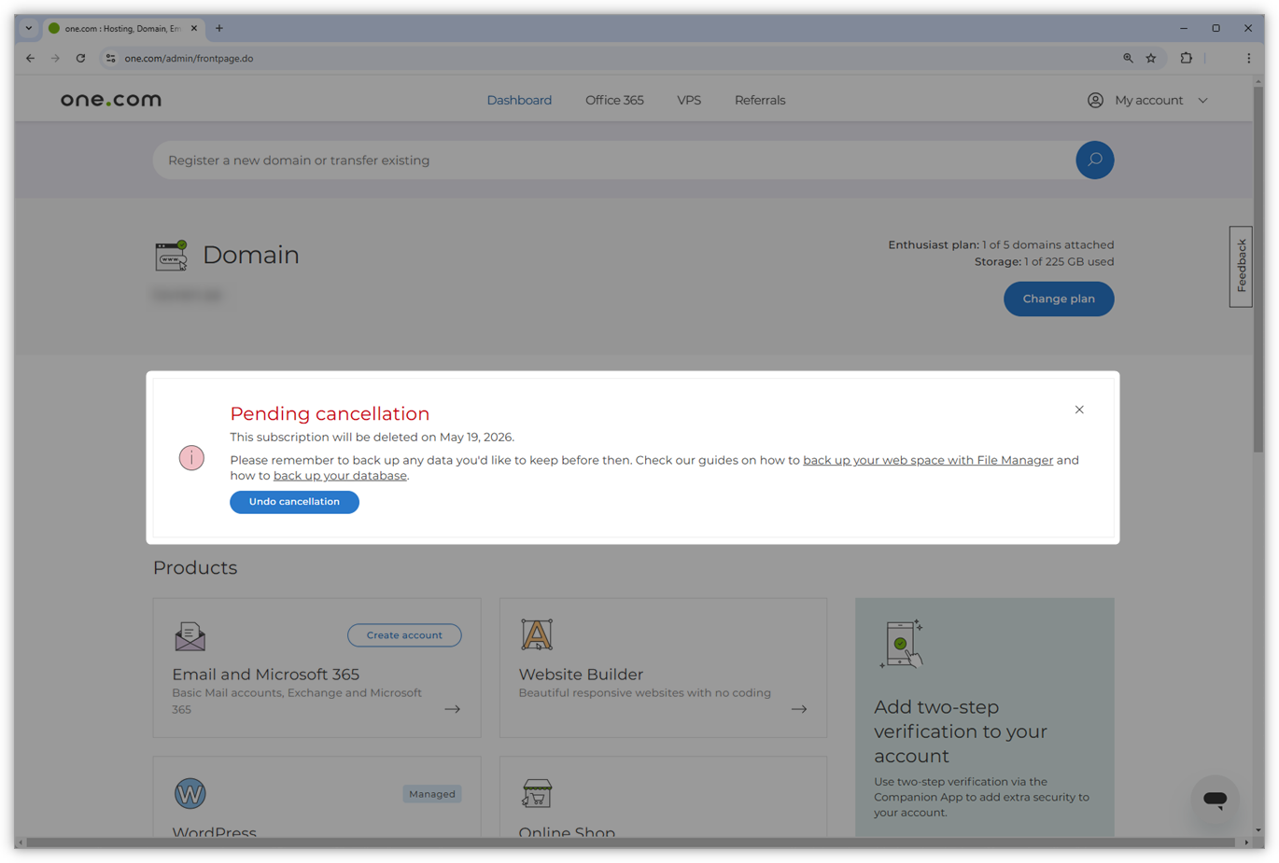Open the Email and Microsoft 365 arrow
This screenshot has width=1279, height=863.
tap(452, 708)
